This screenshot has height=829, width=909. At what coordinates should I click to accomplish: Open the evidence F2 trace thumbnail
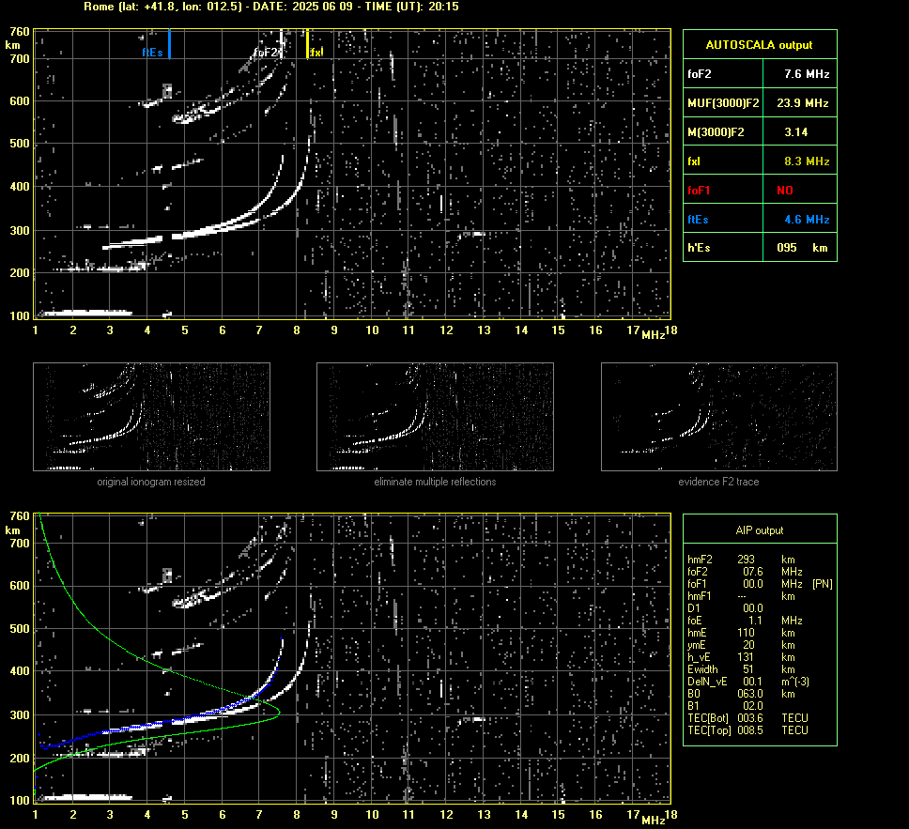[719, 417]
